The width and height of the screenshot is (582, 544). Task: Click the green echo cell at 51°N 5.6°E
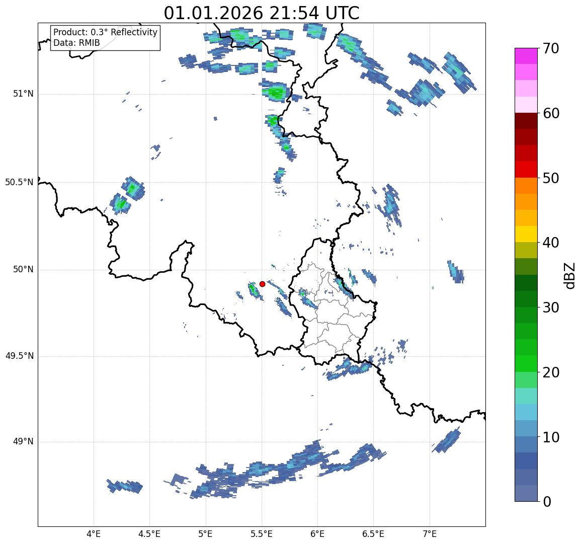276,92
